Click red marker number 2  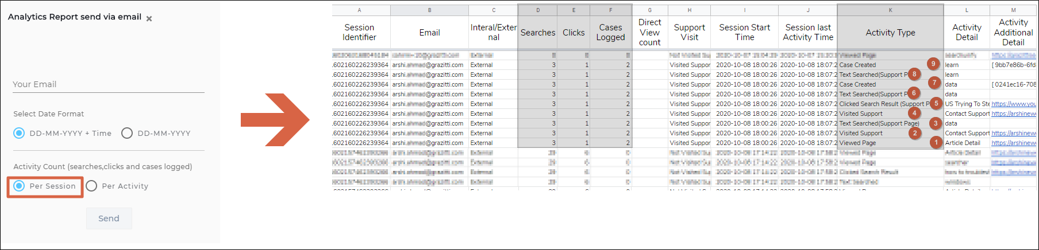(914, 133)
